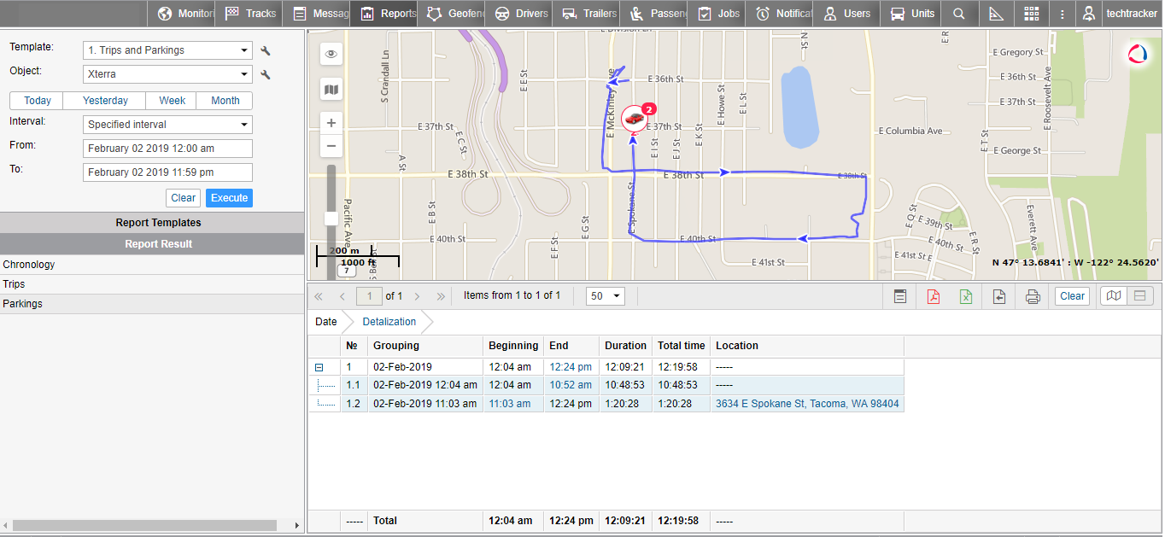Zoom in on the map
The width and height of the screenshot is (1165, 537).
331,123
